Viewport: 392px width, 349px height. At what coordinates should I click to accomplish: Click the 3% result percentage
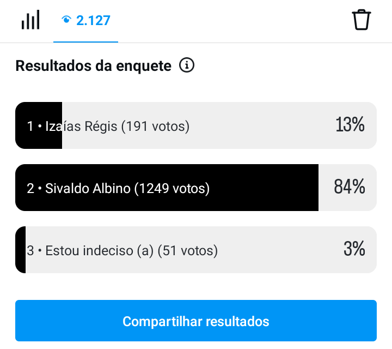click(354, 249)
